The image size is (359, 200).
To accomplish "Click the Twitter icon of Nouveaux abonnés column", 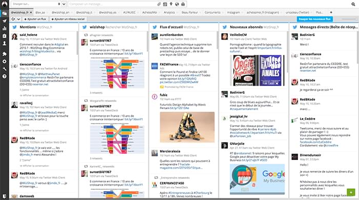I will [225, 27].
